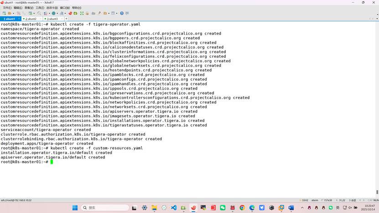
Task: Click the 英 input method indicator
Action: [337, 208]
